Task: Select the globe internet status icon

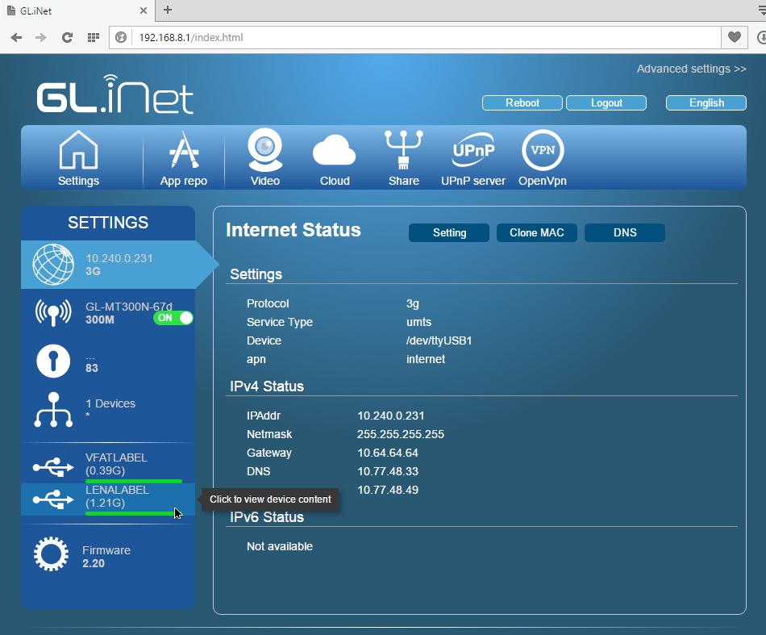Action: pyautogui.click(x=53, y=265)
